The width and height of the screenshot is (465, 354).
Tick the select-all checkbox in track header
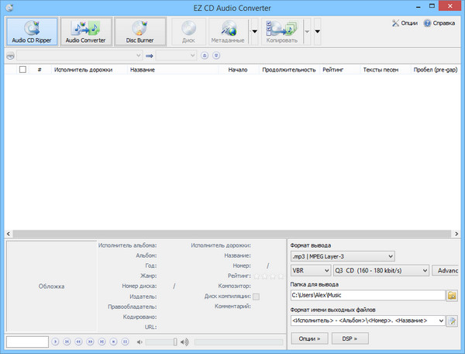(22, 69)
